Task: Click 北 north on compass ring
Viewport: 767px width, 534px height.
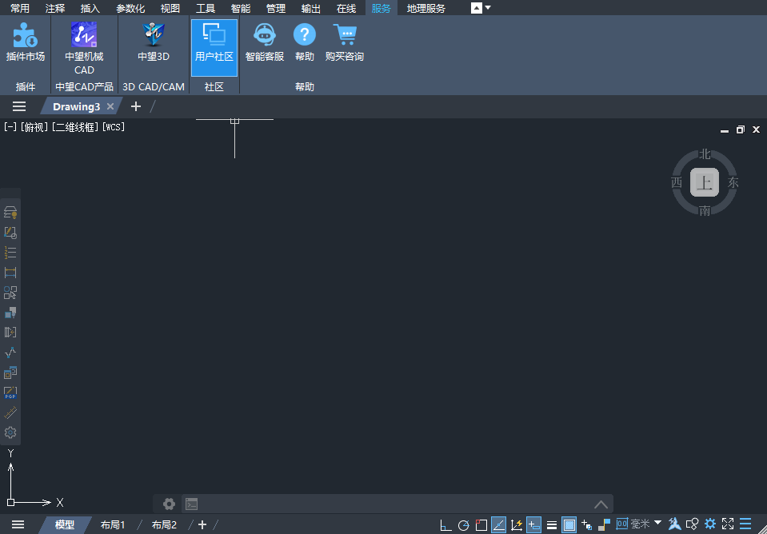Action: (705, 154)
